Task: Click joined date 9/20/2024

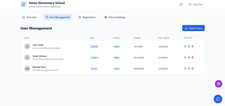Action: coord(139,69)
